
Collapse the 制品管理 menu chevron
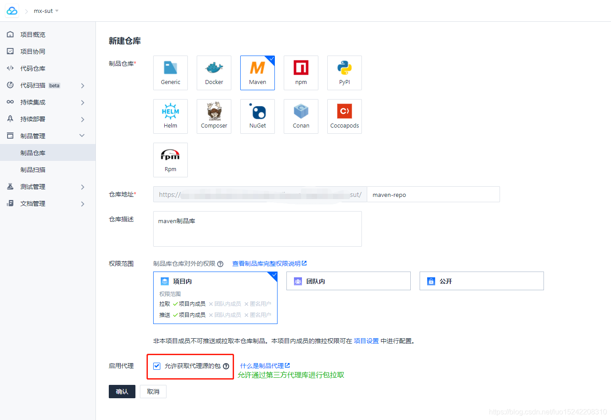pos(82,136)
